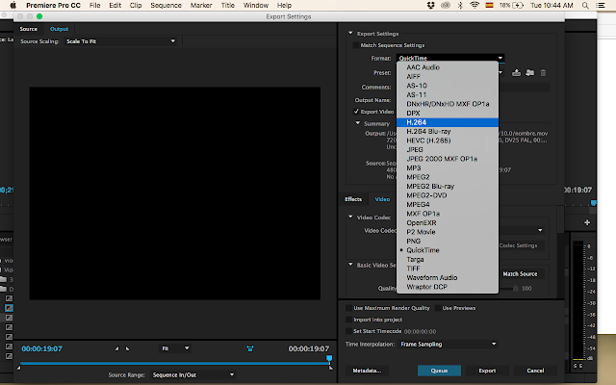Toggle the Export Video checkbox
This screenshot has height=385, width=616.
(x=356, y=112)
